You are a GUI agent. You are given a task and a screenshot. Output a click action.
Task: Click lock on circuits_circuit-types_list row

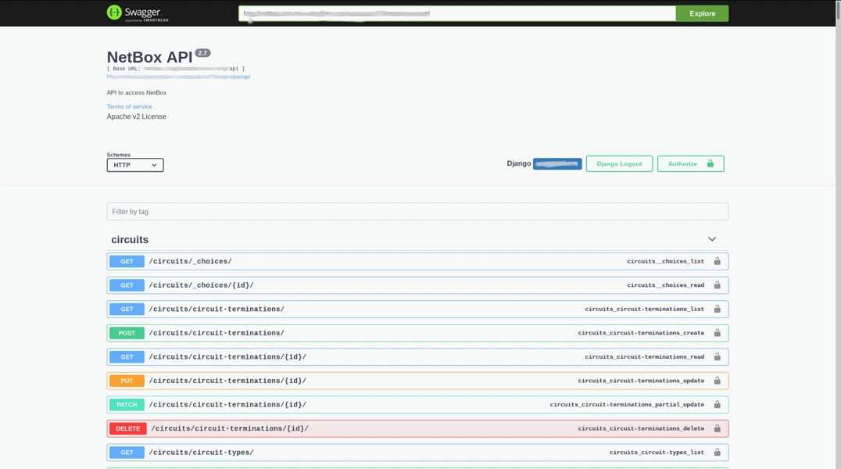[717, 453]
